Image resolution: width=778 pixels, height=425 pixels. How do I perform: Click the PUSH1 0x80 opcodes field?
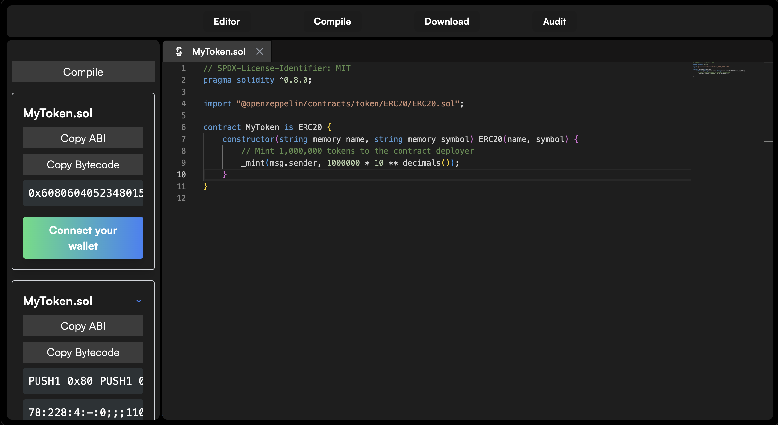pos(83,381)
